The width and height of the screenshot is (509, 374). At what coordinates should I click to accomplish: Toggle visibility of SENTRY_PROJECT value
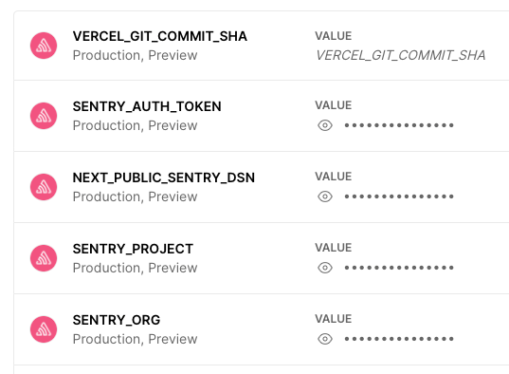325,268
